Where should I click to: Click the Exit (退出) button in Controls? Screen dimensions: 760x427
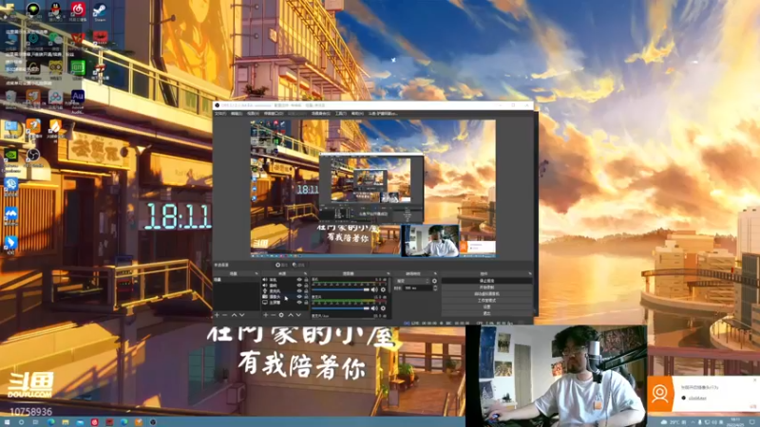tap(487, 313)
